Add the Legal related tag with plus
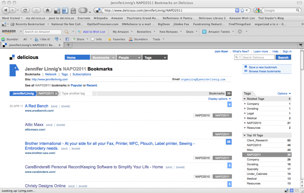Screen dimensions: 304x193 tap(245, 113)
